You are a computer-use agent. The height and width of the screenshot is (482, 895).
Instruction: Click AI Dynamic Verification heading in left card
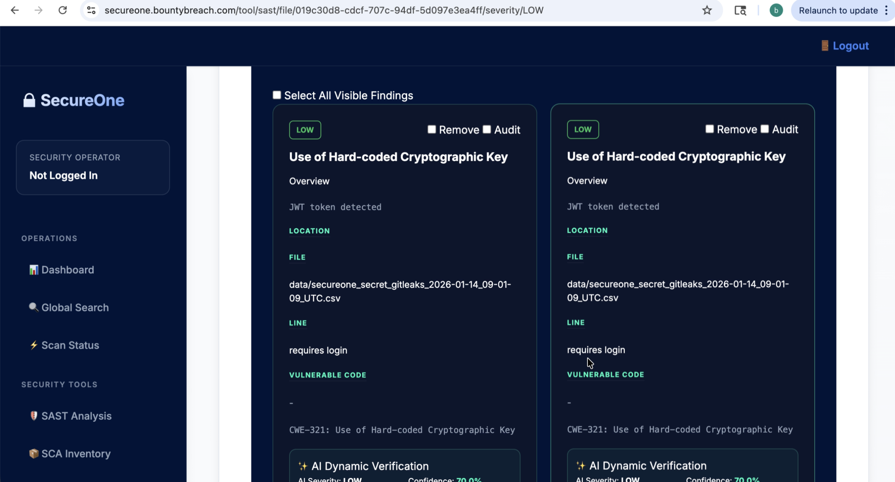[370, 466]
